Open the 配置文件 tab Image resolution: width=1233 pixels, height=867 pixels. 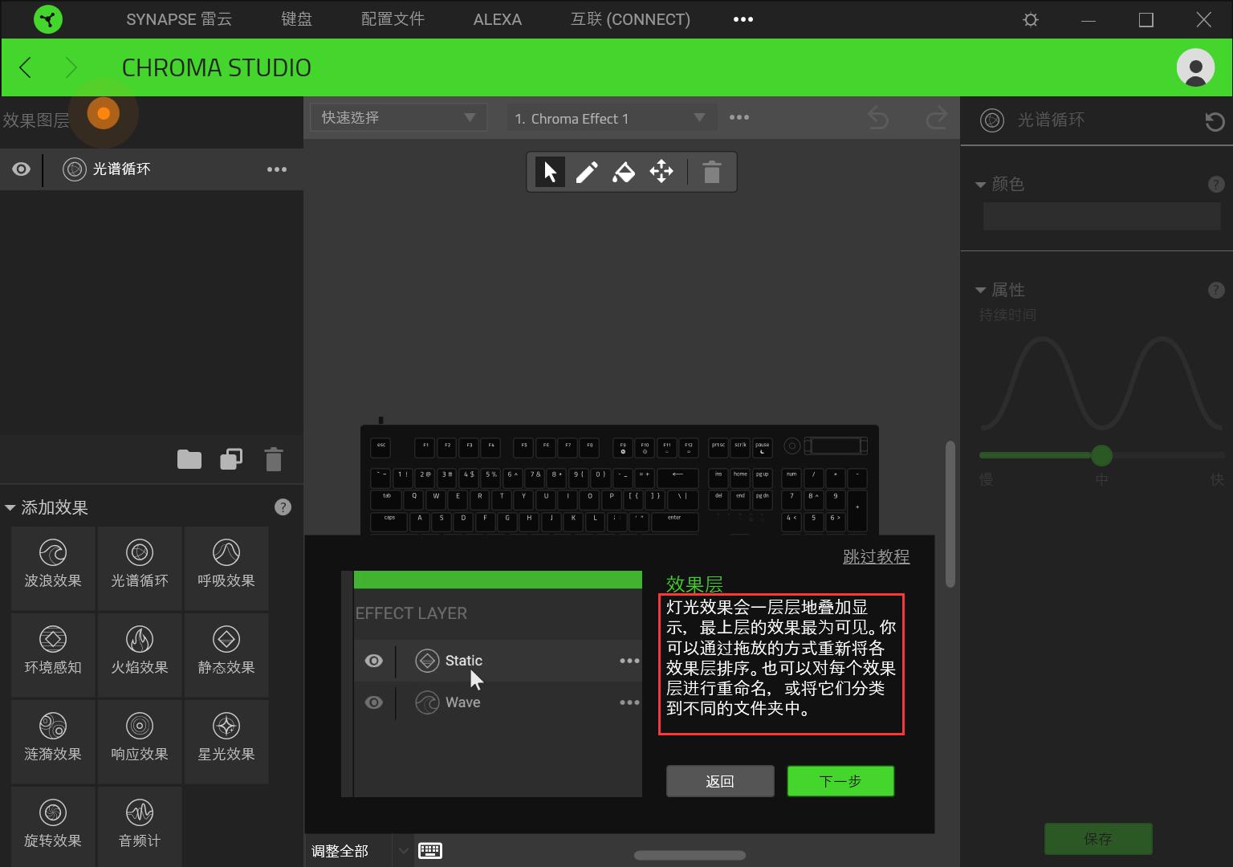(393, 19)
